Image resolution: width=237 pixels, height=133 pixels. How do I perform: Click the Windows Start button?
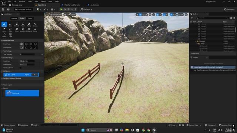83,130
